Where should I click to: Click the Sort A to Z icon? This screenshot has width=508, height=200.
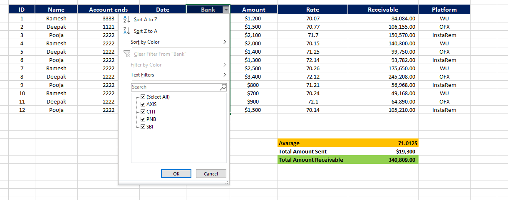tap(127, 19)
